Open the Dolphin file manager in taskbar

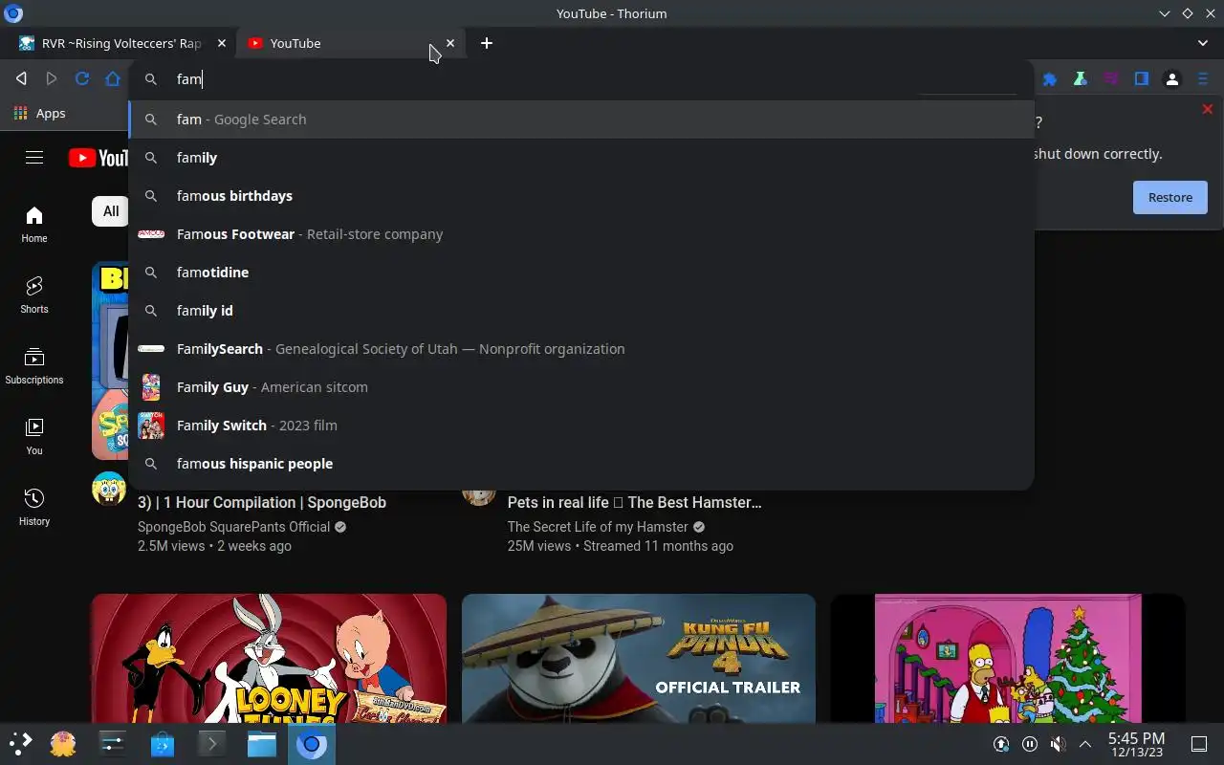coord(262,744)
